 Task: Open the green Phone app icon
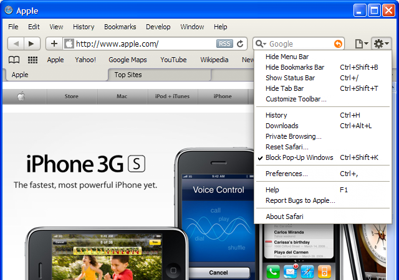pos(273,272)
